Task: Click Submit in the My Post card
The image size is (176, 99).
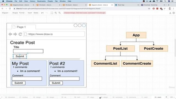Action: click(x=19, y=83)
